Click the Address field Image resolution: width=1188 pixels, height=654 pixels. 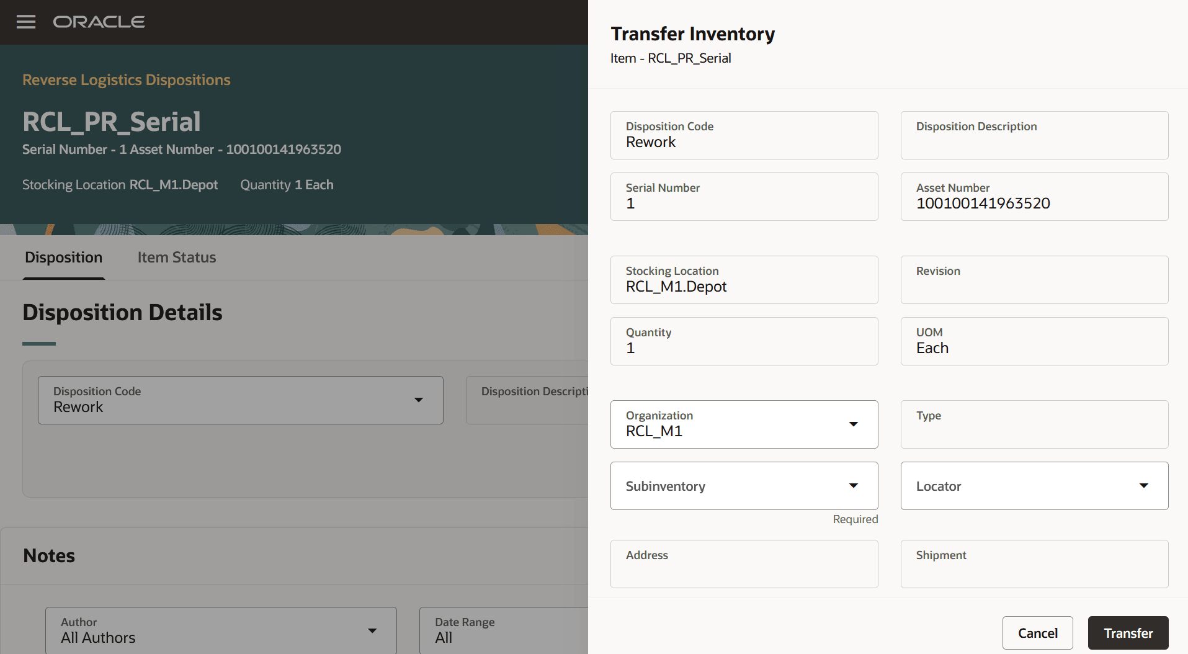pyautogui.click(x=744, y=564)
